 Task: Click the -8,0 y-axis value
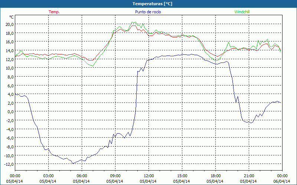[x=10, y=147]
